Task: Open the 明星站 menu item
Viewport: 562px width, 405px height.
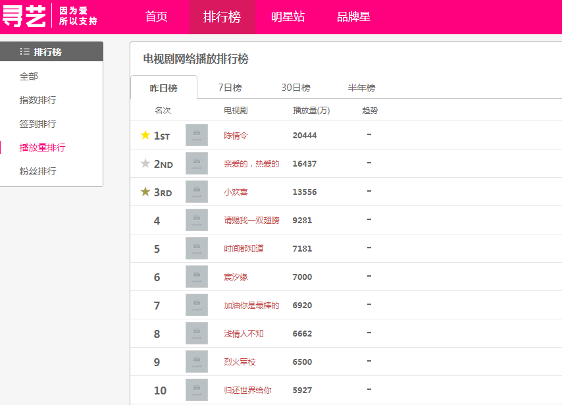Action: (x=286, y=17)
